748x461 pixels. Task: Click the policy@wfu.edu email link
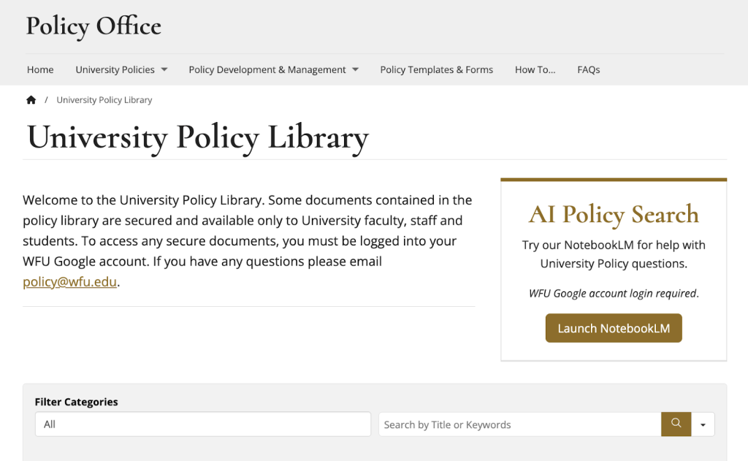[x=70, y=282]
